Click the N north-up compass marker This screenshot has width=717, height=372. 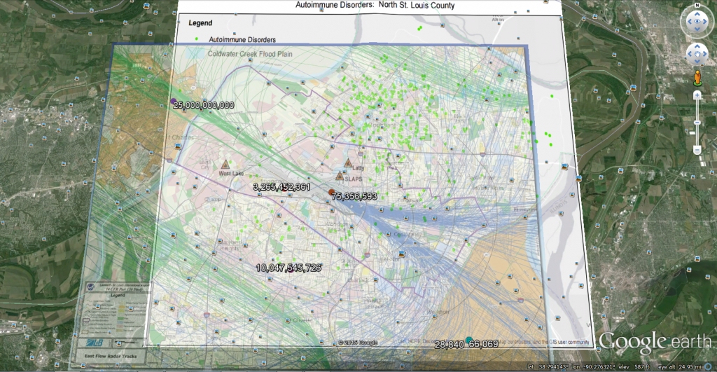pos(697,5)
